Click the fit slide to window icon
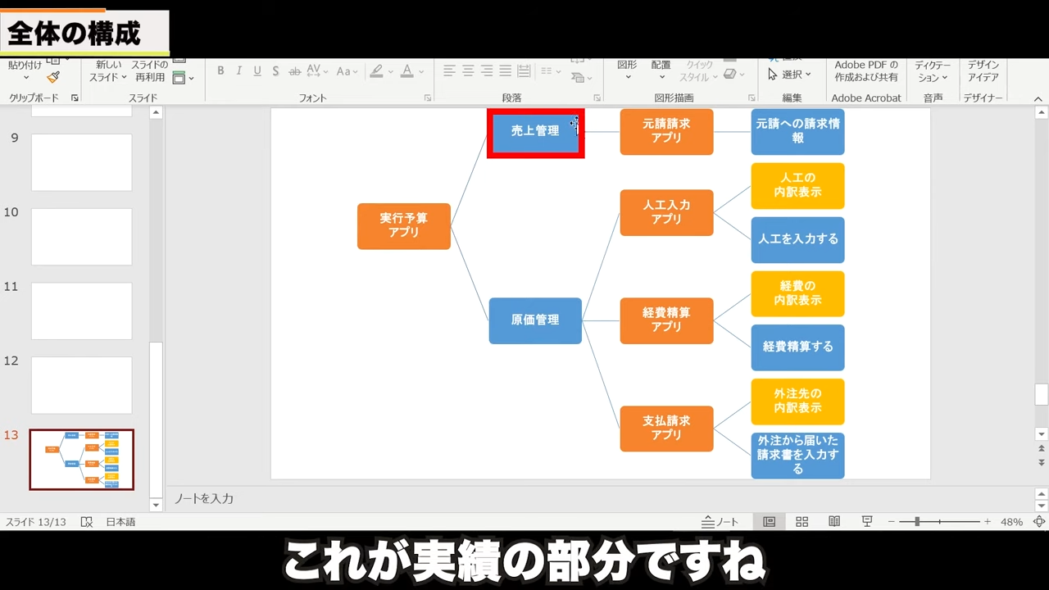The image size is (1049, 590). click(1039, 522)
